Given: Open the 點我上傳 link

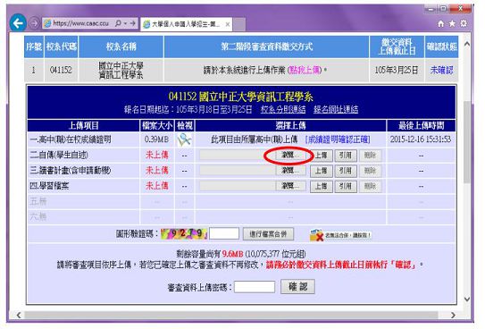Looking at the screenshot, I should tap(305, 71).
